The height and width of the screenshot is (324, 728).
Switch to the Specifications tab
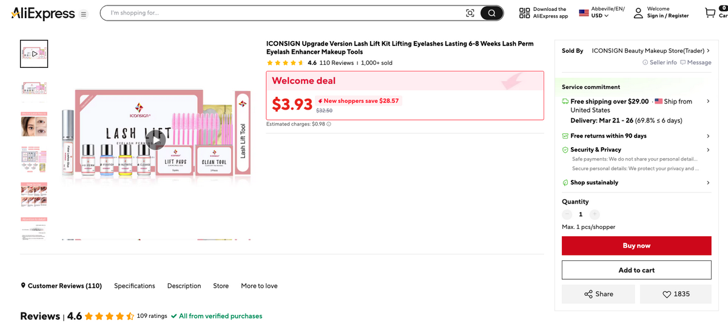click(x=134, y=286)
